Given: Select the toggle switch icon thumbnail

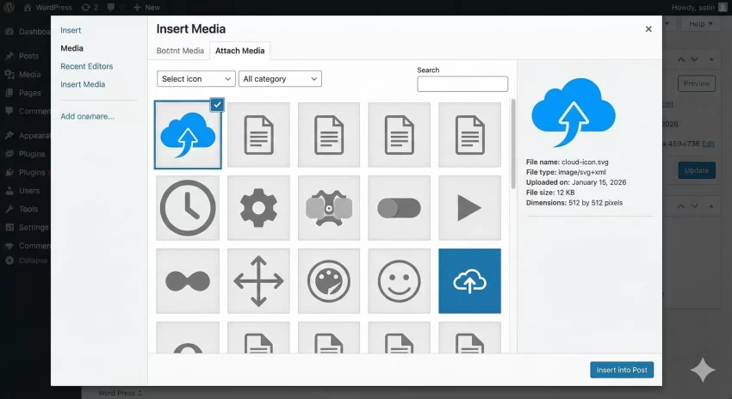Looking at the screenshot, I should 399,207.
